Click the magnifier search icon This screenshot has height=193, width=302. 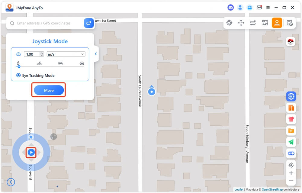tap(12, 23)
